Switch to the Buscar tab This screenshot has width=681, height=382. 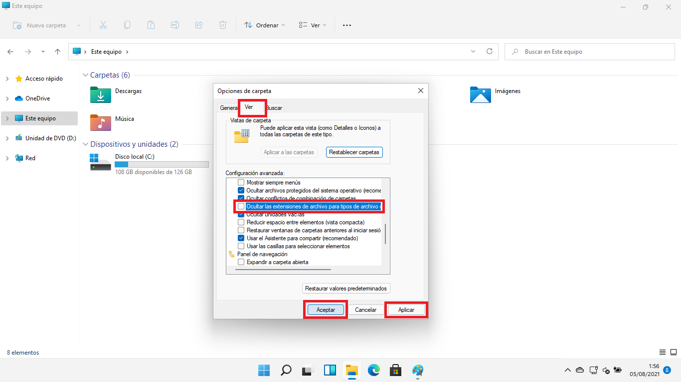pos(274,107)
